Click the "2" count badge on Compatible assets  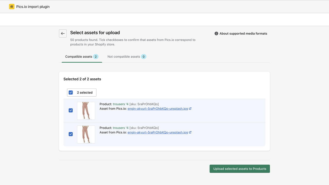coord(96,56)
